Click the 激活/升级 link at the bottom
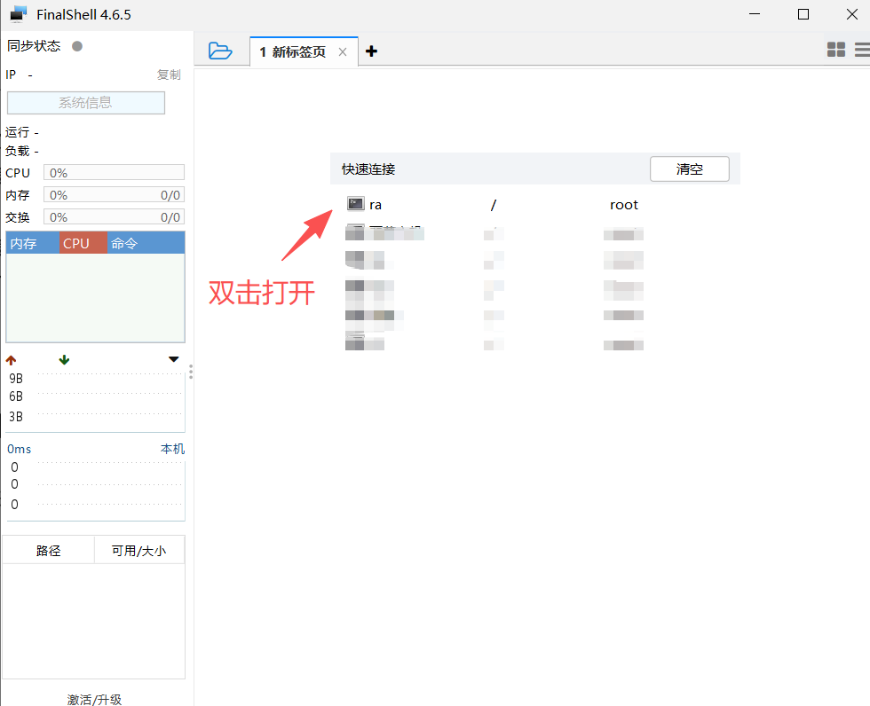Viewport: 870px width, 706px height. click(x=93, y=699)
